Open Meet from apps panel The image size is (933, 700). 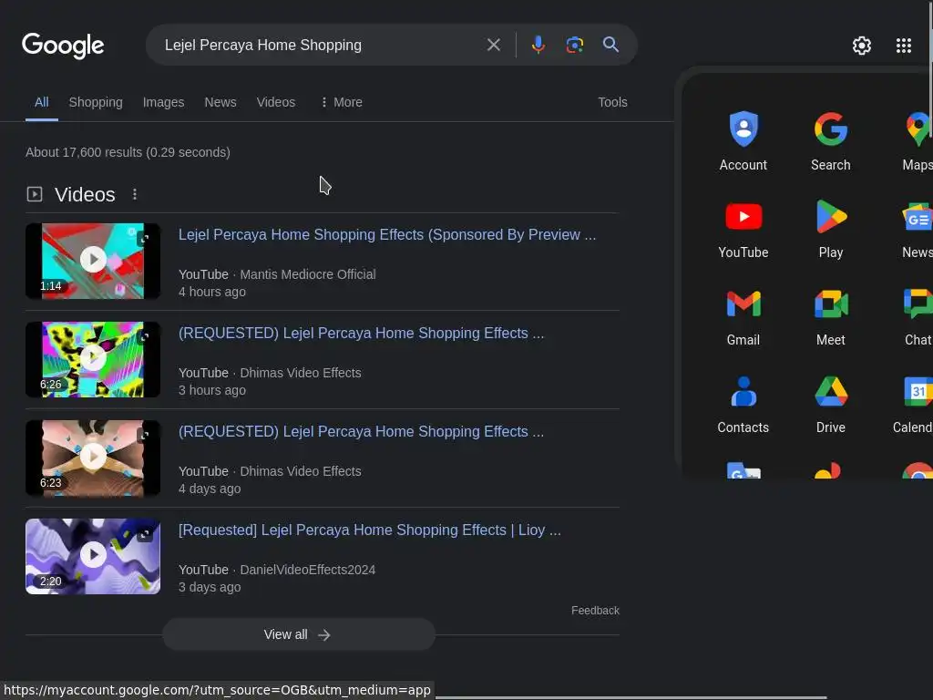pos(831,316)
